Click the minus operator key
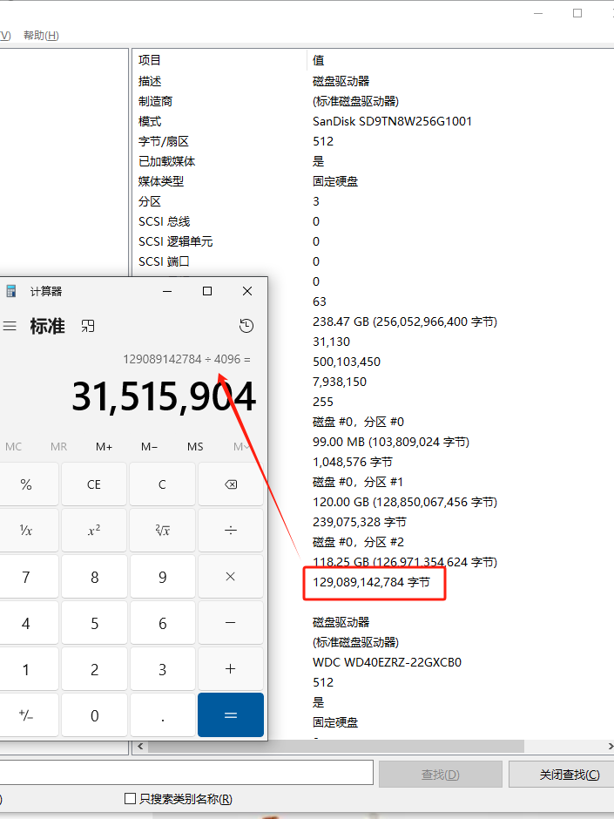Image resolution: width=614 pixels, height=819 pixels. pyautogui.click(x=231, y=623)
